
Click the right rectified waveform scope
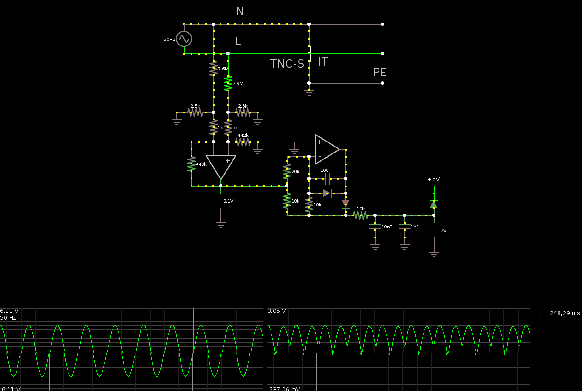[399, 350]
